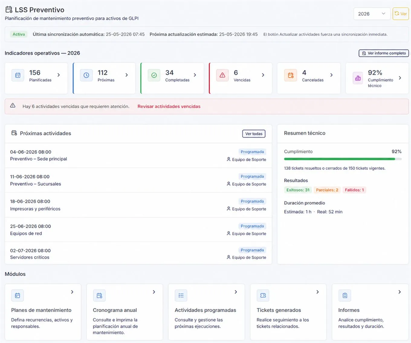This screenshot has height=343, width=411.
Task: Click the Tickets generados ticket icon
Action: (263, 296)
